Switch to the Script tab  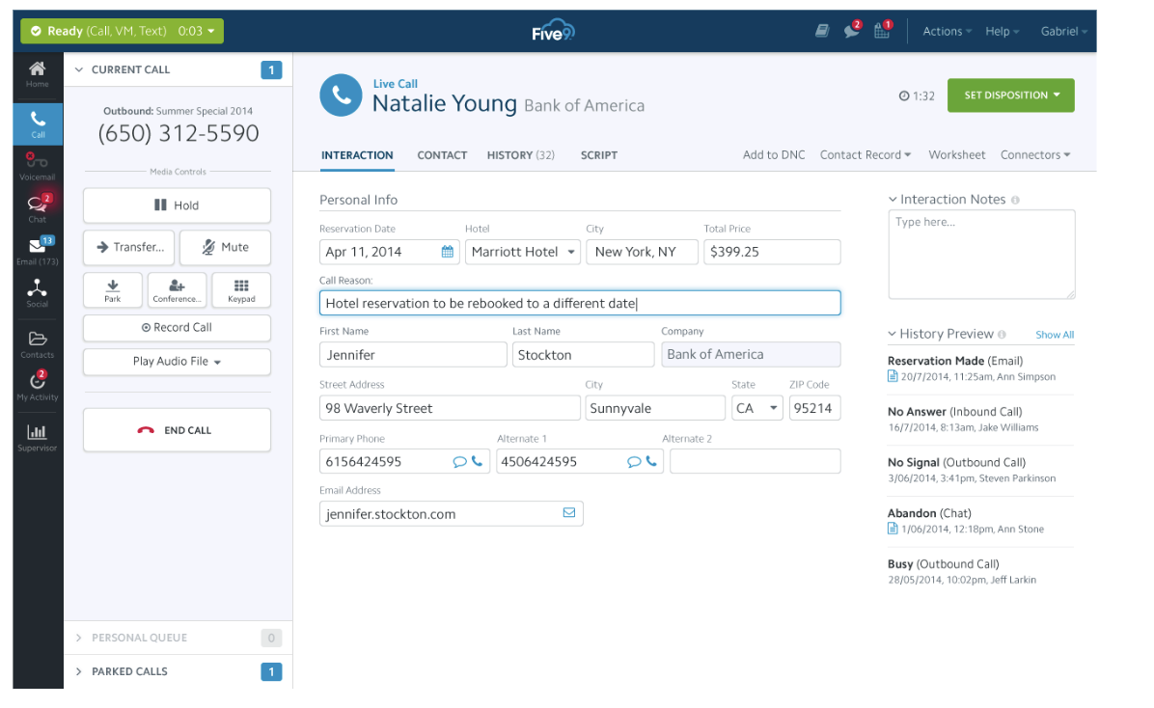click(598, 155)
